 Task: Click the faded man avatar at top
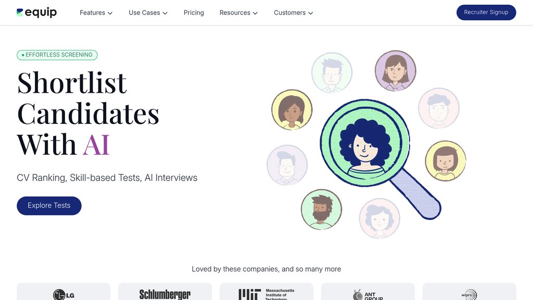click(332, 72)
